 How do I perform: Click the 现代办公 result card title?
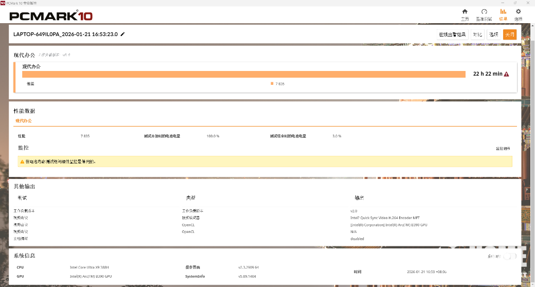(31, 66)
